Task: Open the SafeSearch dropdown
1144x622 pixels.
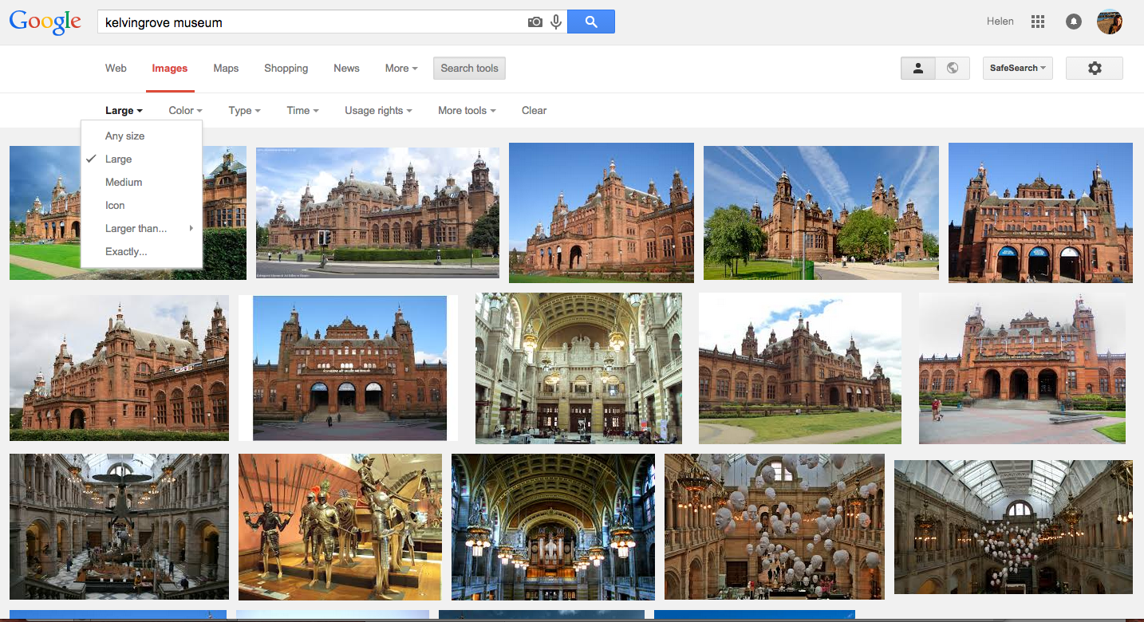Action: pyautogui.click(x=1017, y=68)
